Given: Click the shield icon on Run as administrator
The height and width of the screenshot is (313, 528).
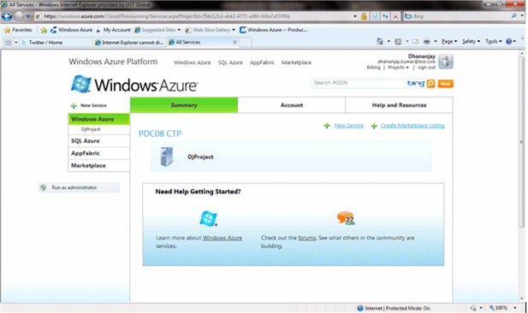Looking at the screenshot, I should [44, 187].
